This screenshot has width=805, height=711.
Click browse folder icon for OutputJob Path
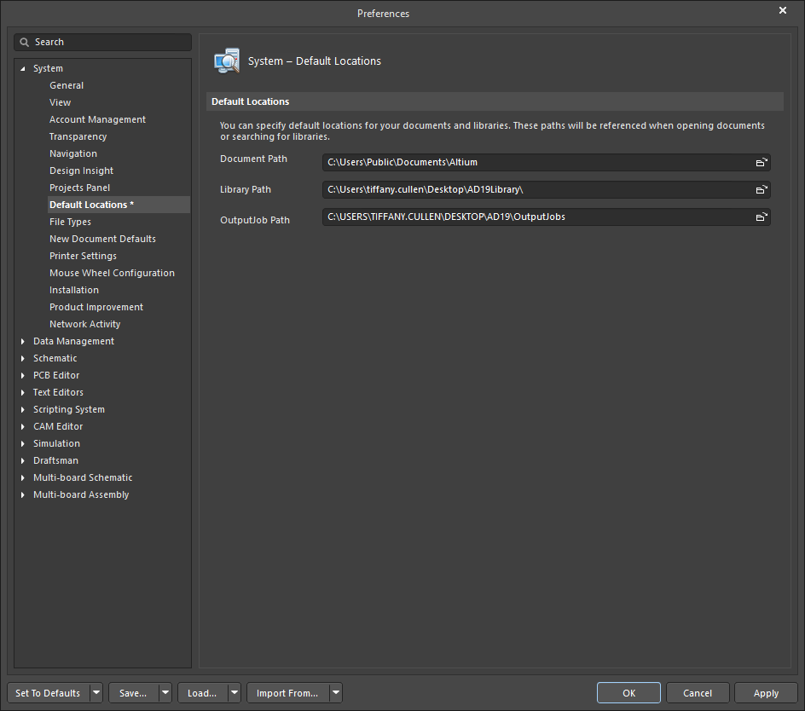coord(761,217)
